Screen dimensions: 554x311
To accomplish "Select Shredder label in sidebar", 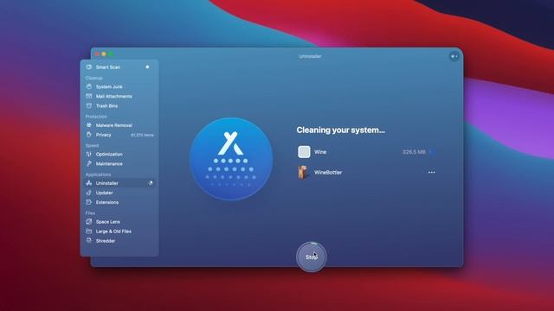I will point(106,241).
